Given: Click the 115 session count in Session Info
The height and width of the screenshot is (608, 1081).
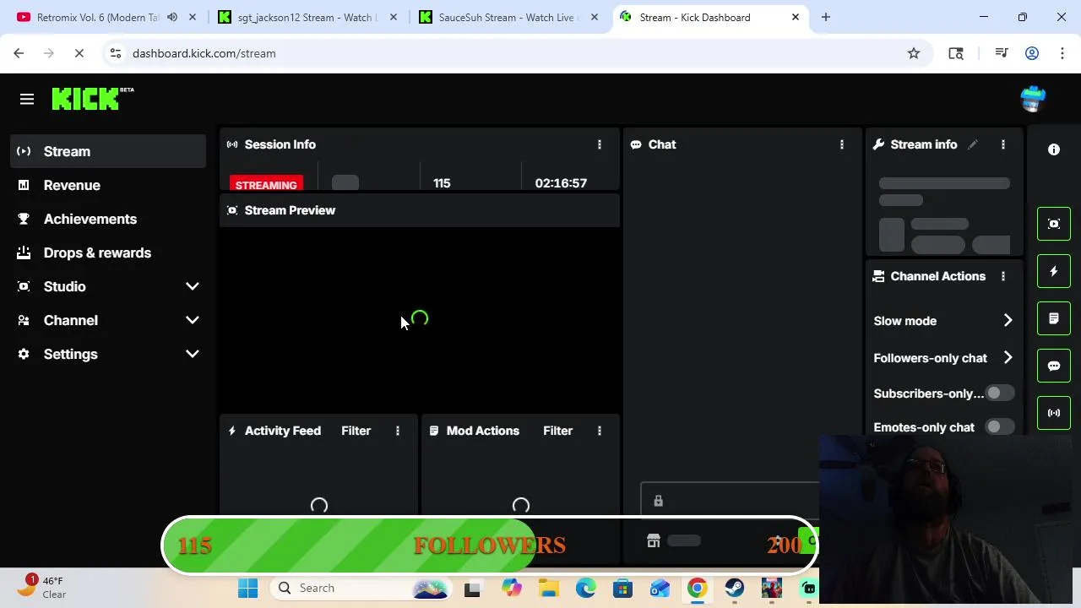Looking at the screenshot, I should (442, 183).
